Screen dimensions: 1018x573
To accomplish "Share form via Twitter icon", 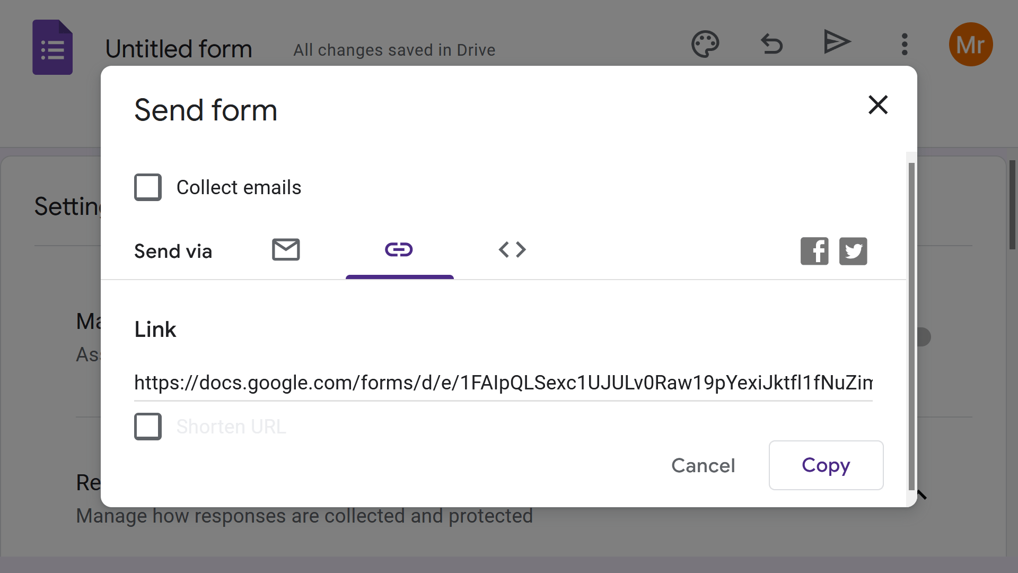I will (853, 251).
